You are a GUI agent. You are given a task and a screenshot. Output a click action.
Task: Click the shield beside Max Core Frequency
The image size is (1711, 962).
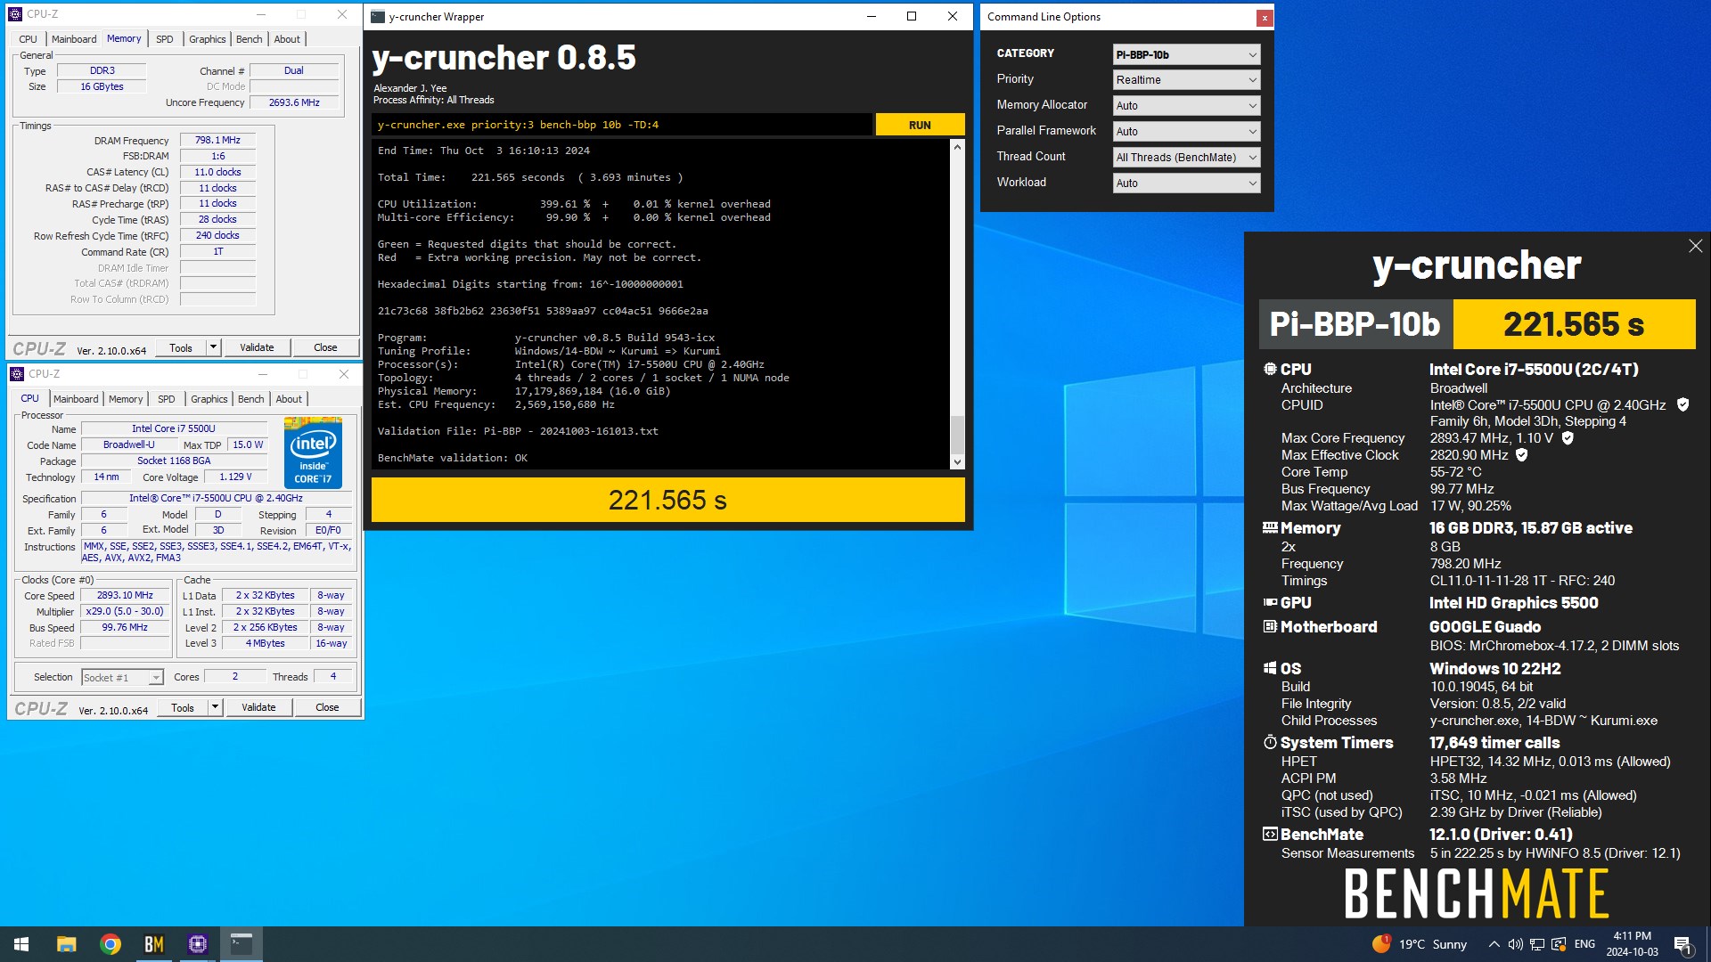(x=1568, y=438)
